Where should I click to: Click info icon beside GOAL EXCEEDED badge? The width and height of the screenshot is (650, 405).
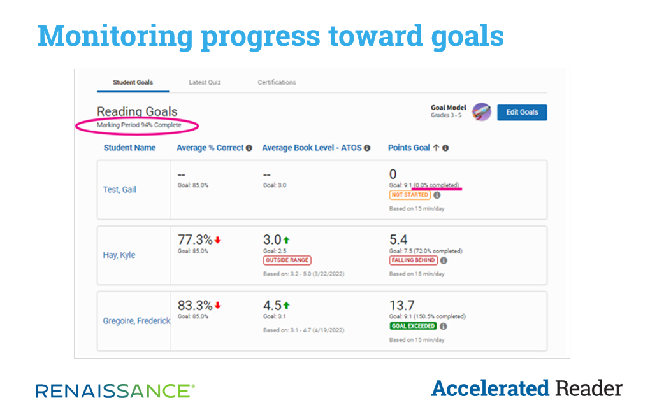click(443, 326)
